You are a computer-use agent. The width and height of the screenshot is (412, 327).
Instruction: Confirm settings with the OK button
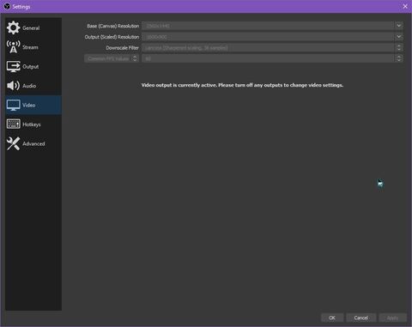[x=332, y=318]
